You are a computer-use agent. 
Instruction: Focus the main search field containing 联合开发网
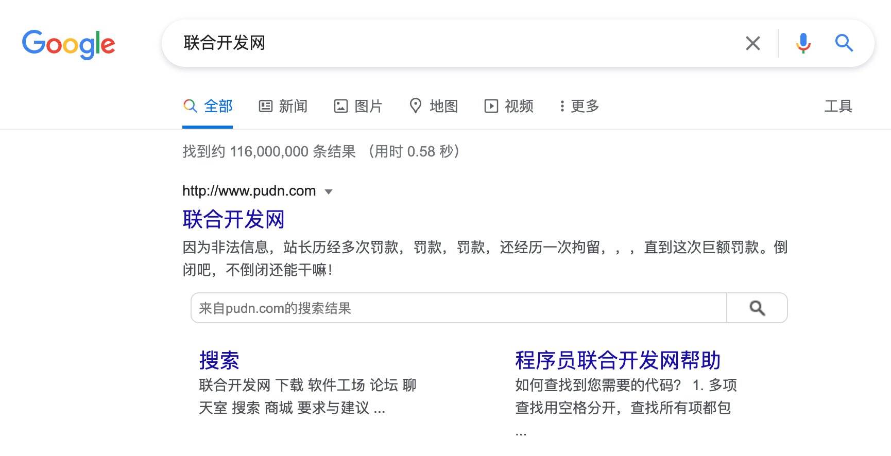tap(458, 43)
